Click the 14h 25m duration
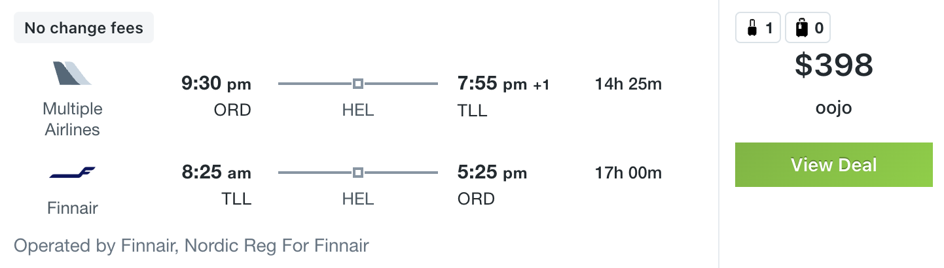Viewport: 944px width, 268px height. click(x=628, y=84)
